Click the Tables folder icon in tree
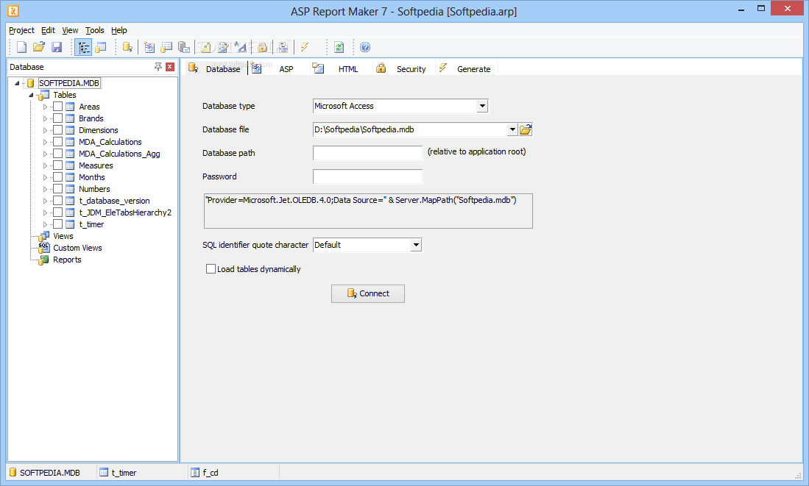The height and width of the screenshot is (486, 809). (x=44, y=95)
